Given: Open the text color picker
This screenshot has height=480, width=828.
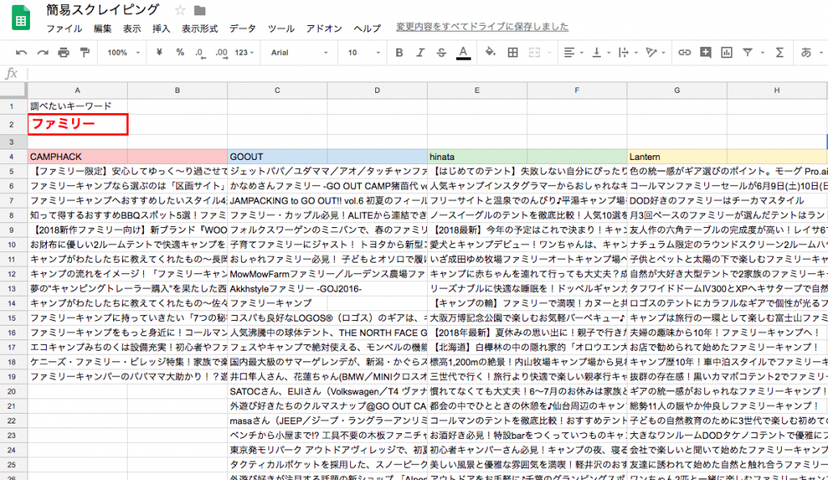Looking at the screenshot, I should 463,53.
